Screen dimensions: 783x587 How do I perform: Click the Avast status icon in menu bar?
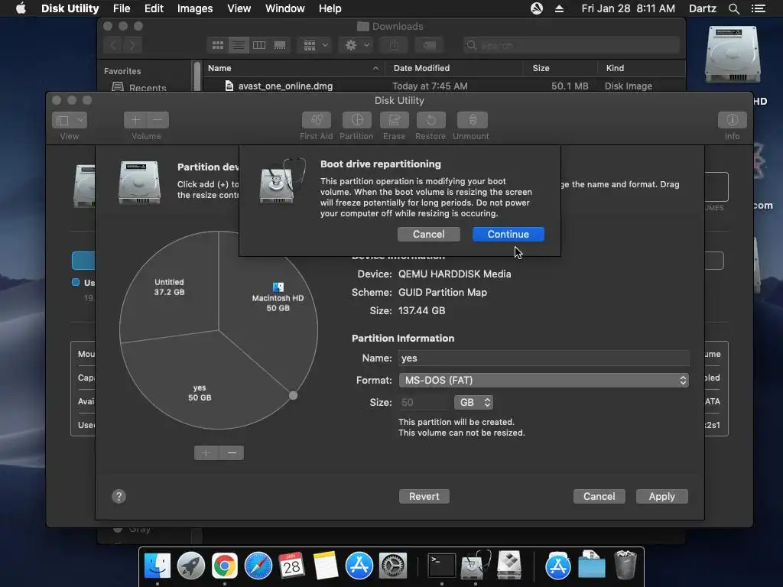click(536, 8)
